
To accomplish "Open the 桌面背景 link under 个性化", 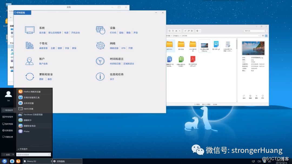I will click(43, 48).
